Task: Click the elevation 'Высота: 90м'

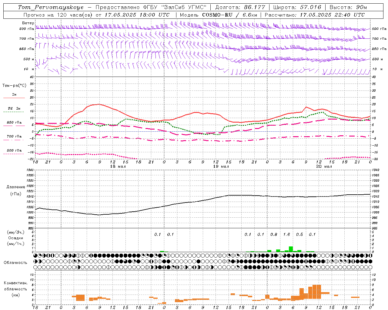Action: click(348, 7)
